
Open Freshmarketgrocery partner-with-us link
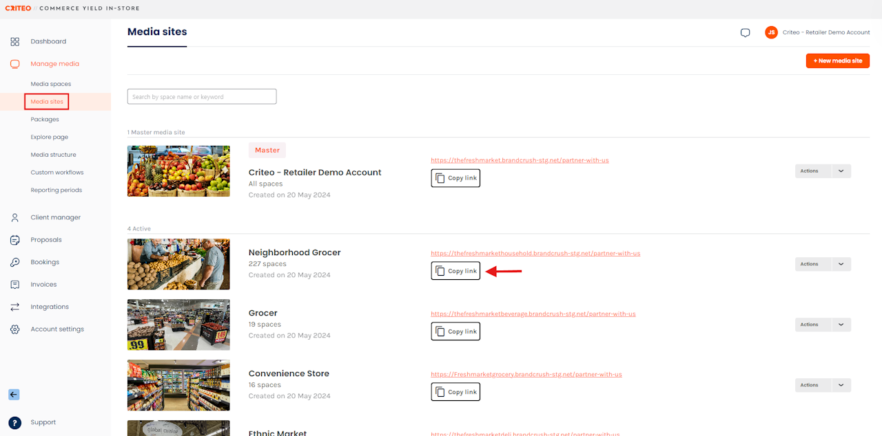coord(526,374)
